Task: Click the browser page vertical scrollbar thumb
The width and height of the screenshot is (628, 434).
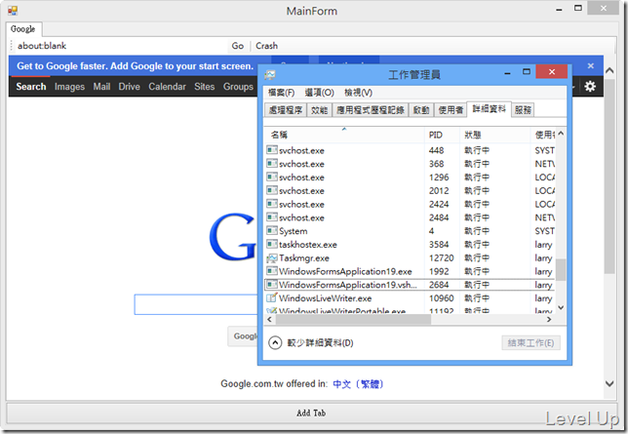Action: click(609, 177)
